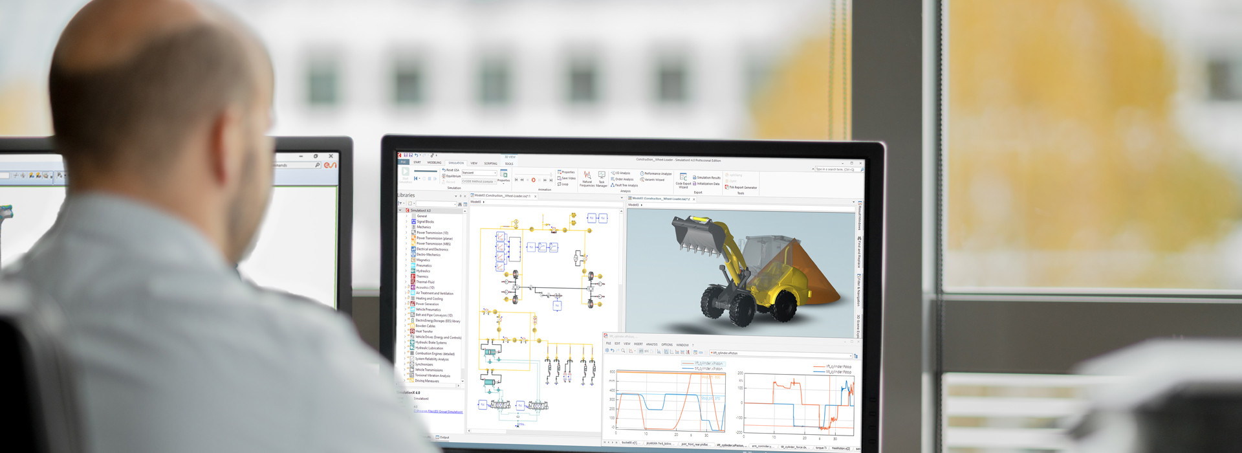The height and width of the screenshot is (453, 1242).
Task: Open the result window ANALYSIS menu
Action: 651,344
